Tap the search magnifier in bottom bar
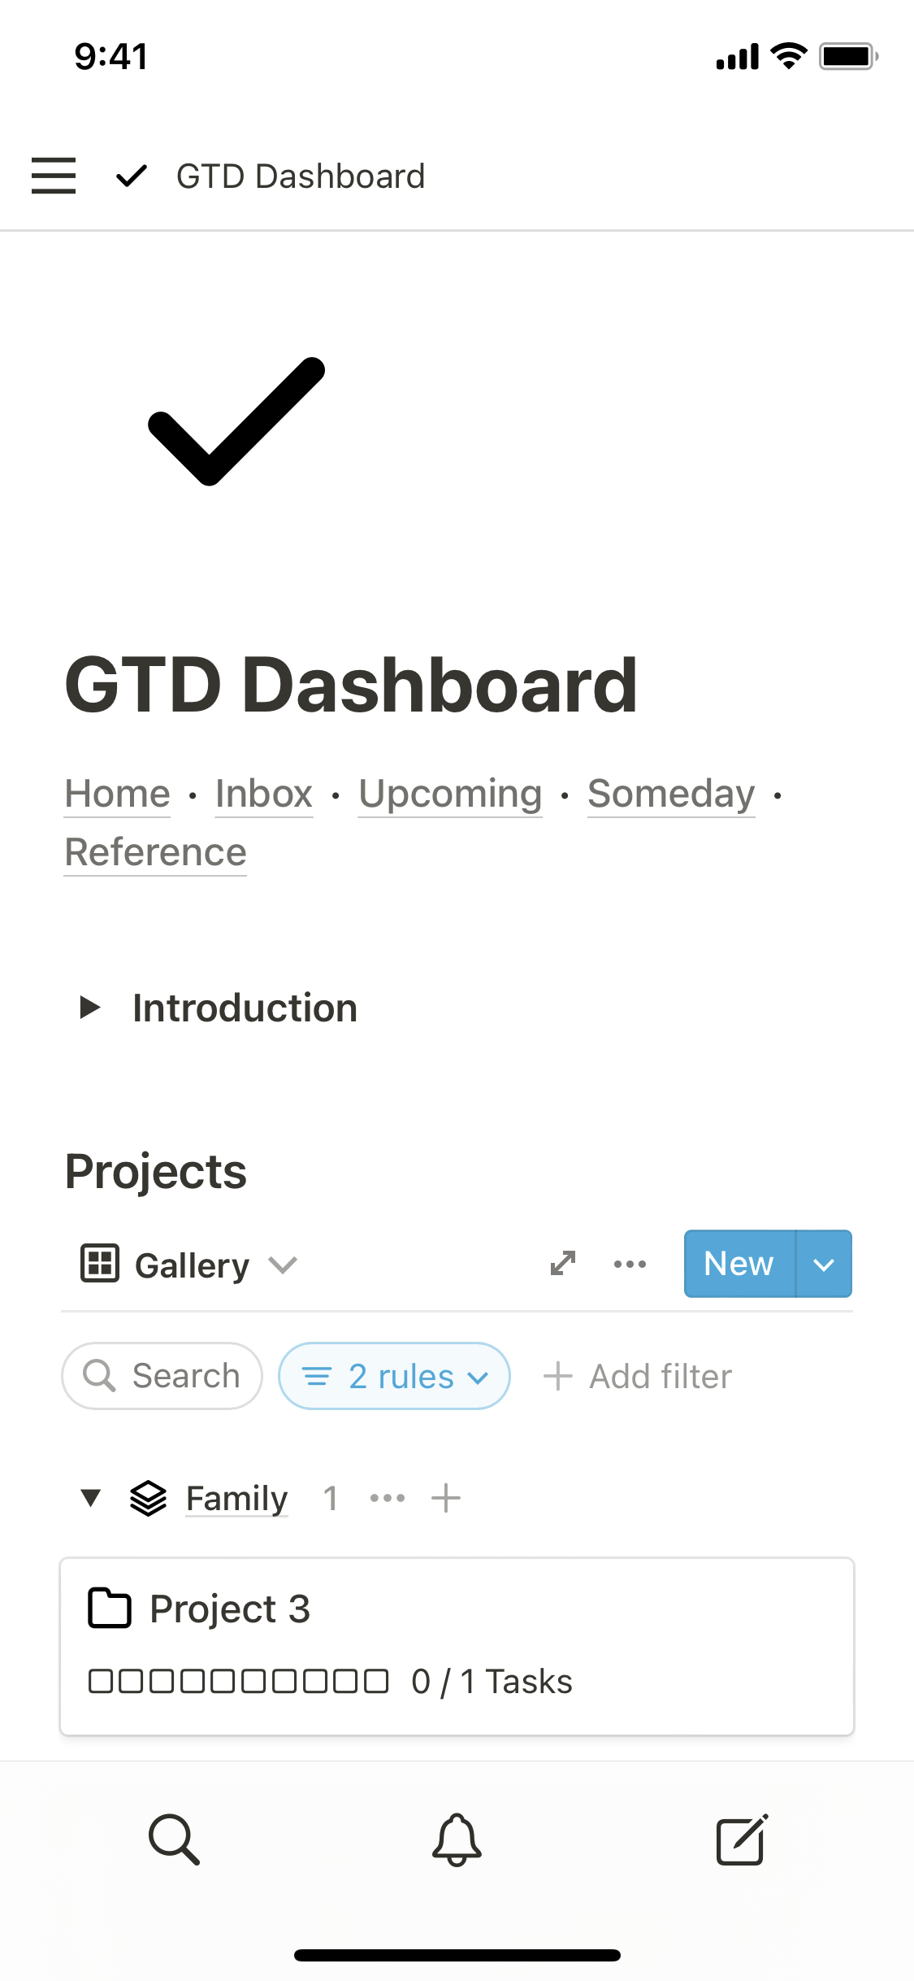The image size is (914, 1981). click(x=174, y=1839)
